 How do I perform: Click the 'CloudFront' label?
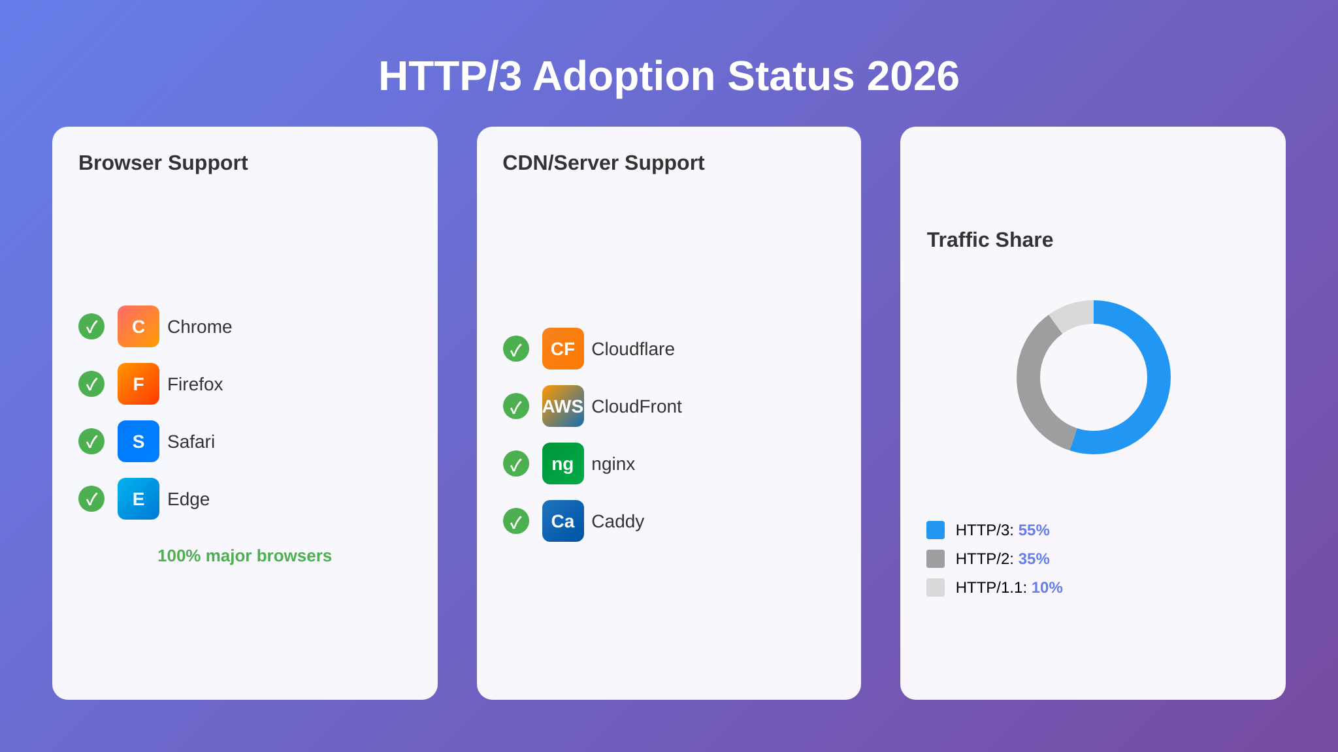point(636,406)
